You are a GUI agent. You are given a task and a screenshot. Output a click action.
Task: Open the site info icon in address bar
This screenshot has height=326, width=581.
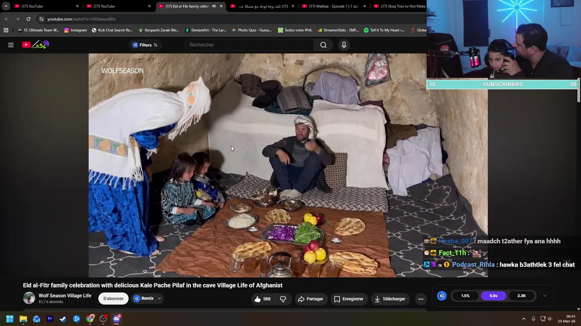click(41, 19)
